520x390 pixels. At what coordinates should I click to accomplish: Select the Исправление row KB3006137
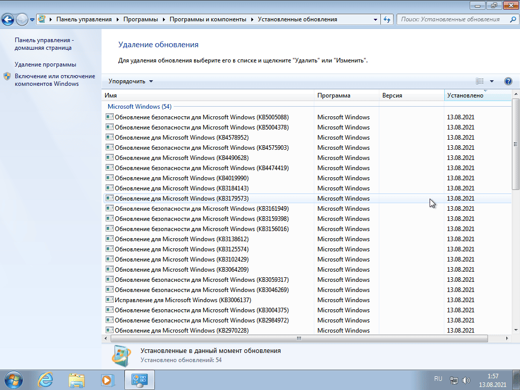[x=307, y=300]
